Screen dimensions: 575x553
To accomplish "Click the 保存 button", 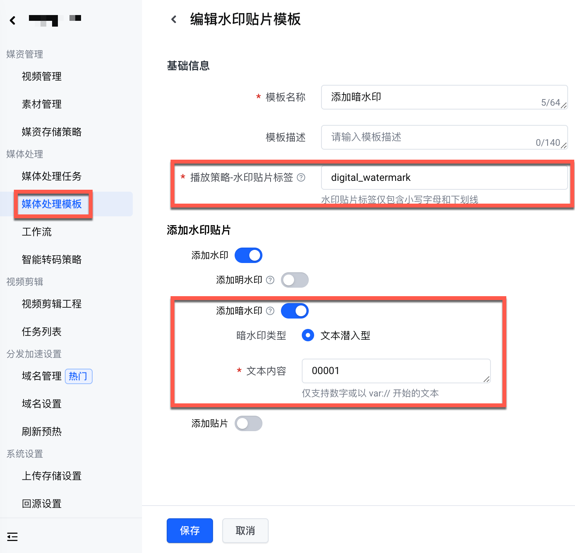I will (190, 531).
